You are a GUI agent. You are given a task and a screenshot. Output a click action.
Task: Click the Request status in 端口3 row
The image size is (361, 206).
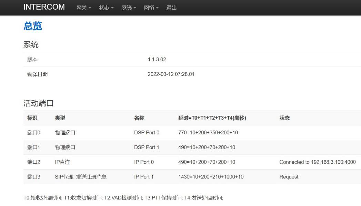[x=289, y=177]
